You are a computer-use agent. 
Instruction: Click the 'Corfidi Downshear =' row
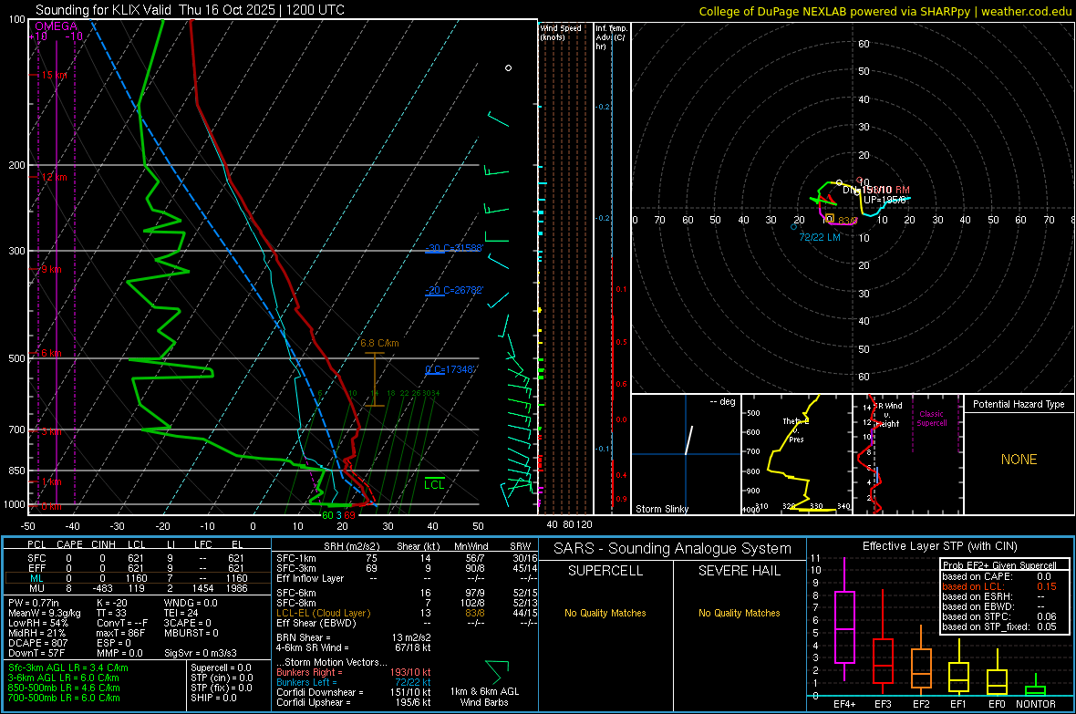354,692
